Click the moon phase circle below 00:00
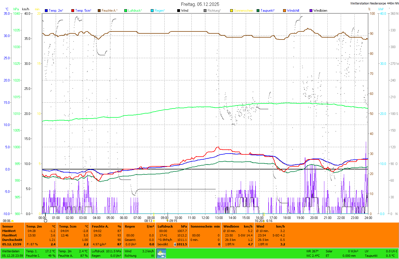399x259 pixels. tap(46, 221)
